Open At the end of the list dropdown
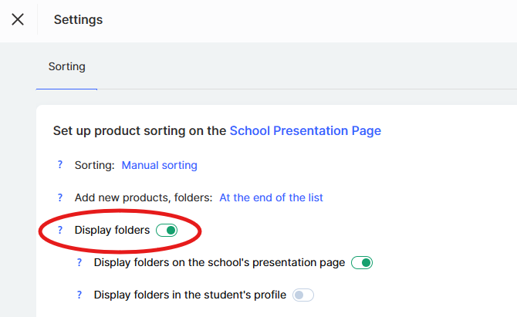The height and width of the screenshot is (317, 517). (x=271, y=197)
